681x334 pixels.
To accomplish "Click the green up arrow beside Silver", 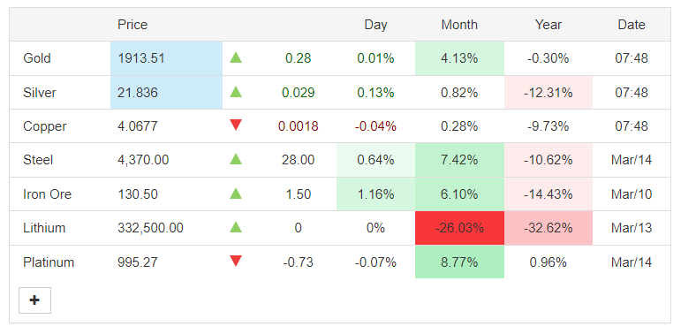I will coord(236,92).
